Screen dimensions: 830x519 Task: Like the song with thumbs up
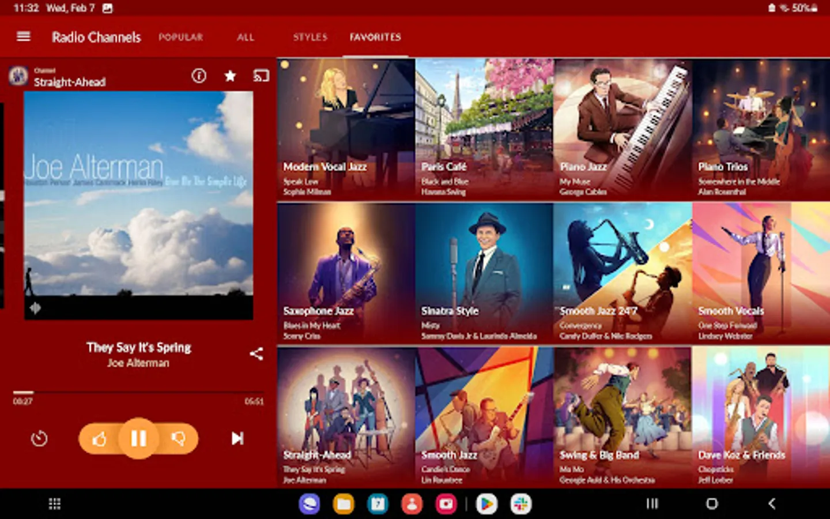coord(99,439)
